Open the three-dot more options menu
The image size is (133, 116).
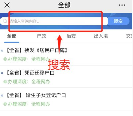(x=122, y=5)
